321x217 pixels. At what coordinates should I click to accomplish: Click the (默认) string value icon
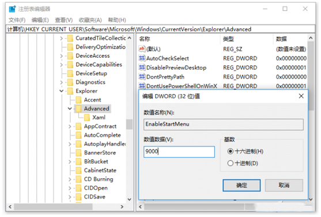142,49
